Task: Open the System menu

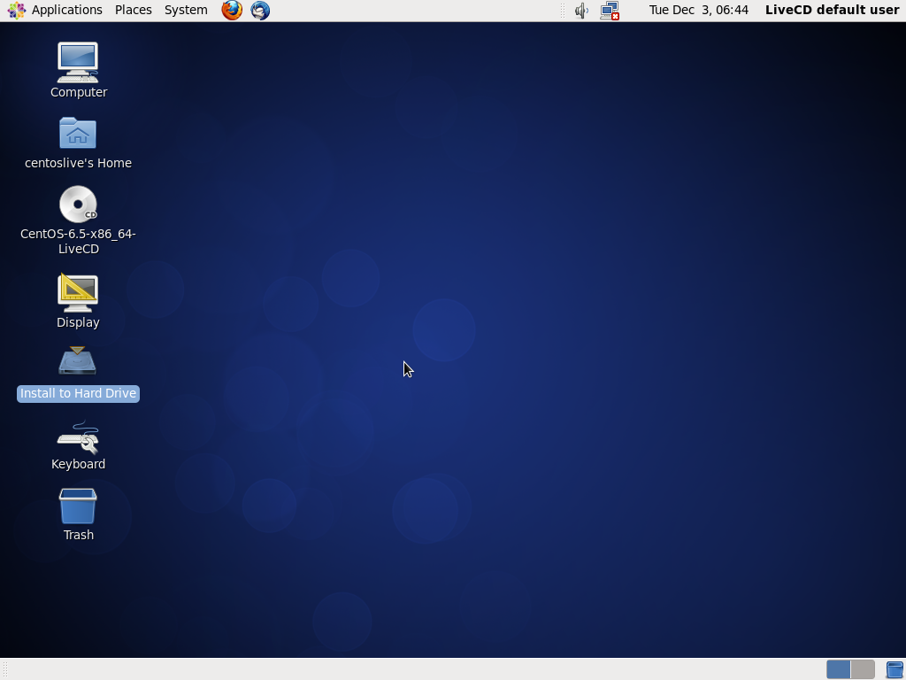Action: 186,11
